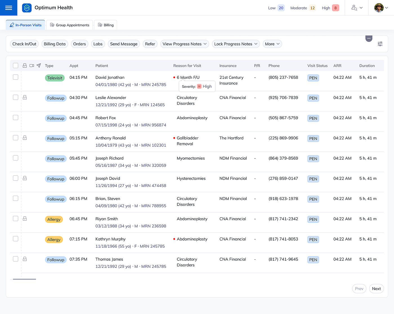The width and height of the screenshot is (394, 314).
Task: Switch to the Group Appointments tab
Action: (70, 25)
